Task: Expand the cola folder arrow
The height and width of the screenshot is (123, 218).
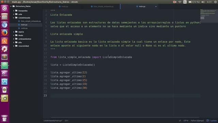Action: (14, 14)
